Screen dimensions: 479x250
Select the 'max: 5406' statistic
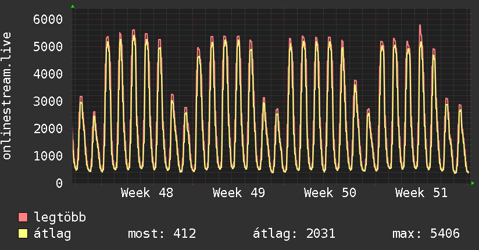pos(426,234)
